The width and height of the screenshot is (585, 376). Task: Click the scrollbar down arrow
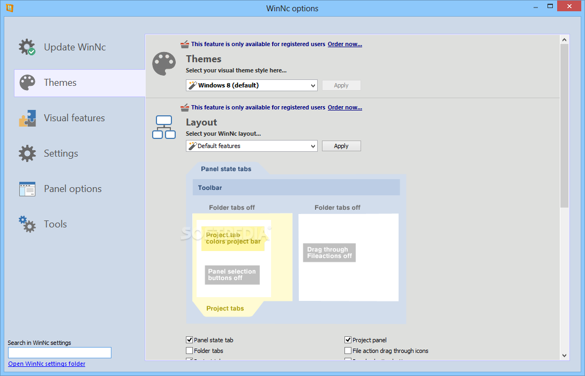click(564, 356)
